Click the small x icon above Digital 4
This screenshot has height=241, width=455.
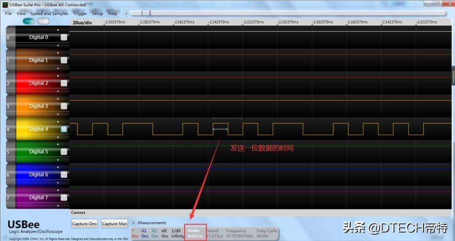point(58,122)
